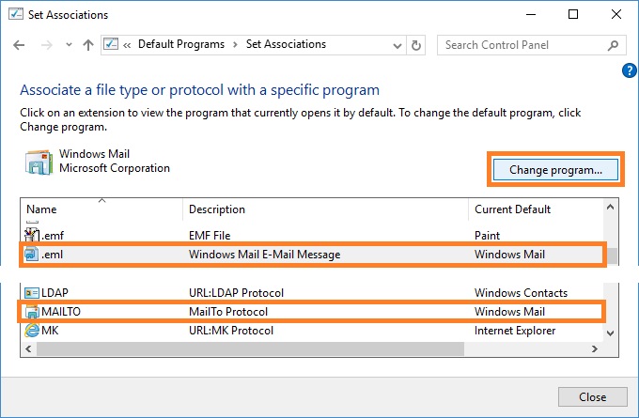Click the 'Default Programs' breadcrumb
This screenshot has height=418, width=639.
(181, 44)
